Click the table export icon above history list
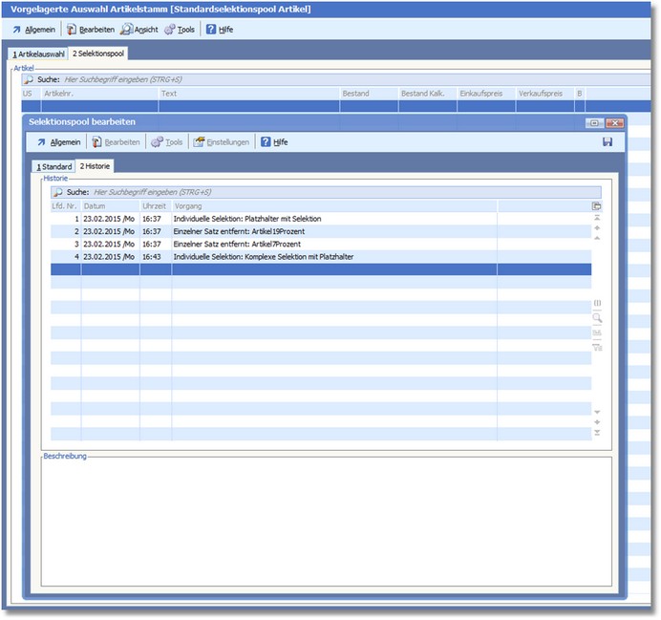The image size is (661, 620). (x=597, y=206)
